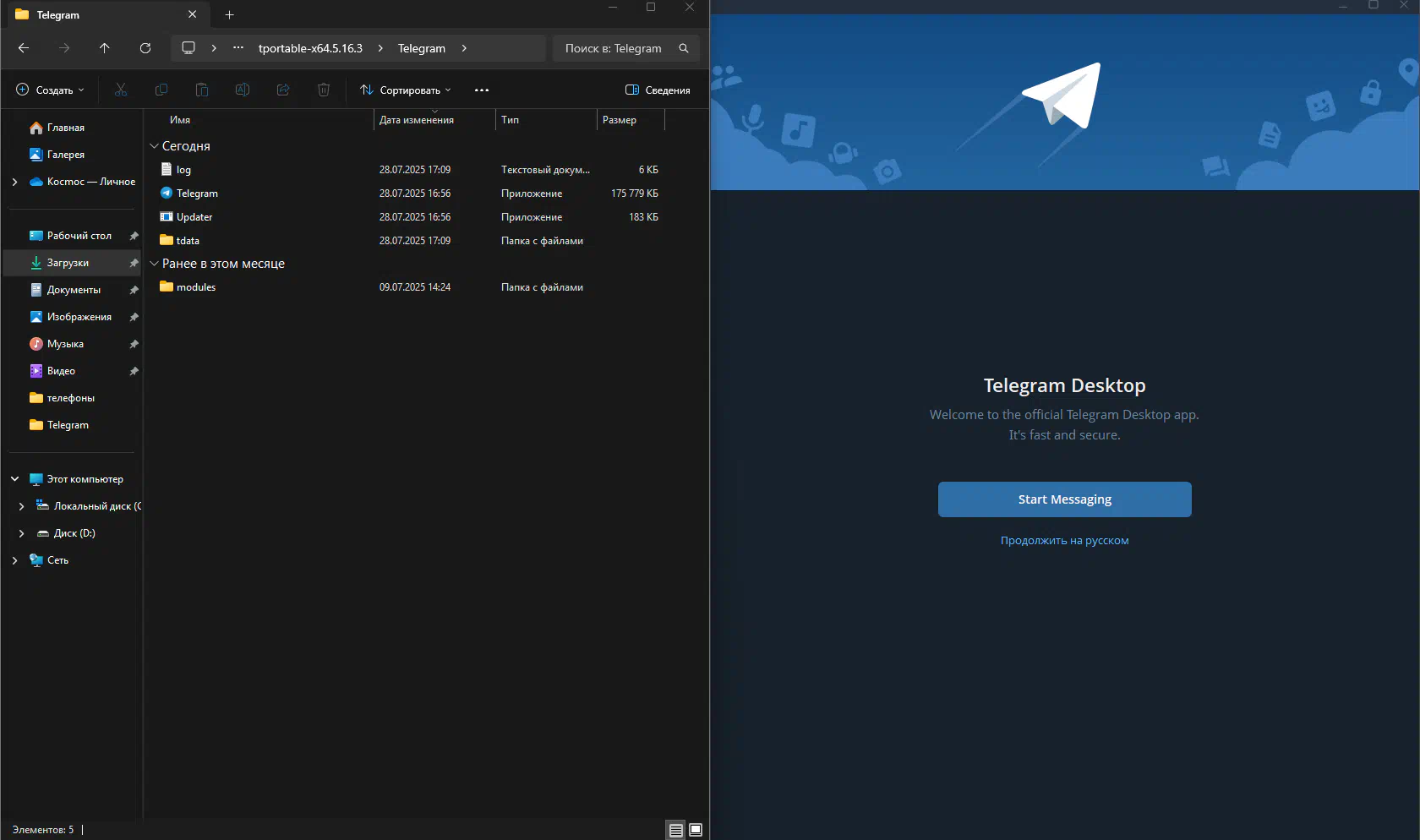This screenshot has height=840, width=1420.
Task: Click the Share icon in toolbar
Action: tap(283, 90)
